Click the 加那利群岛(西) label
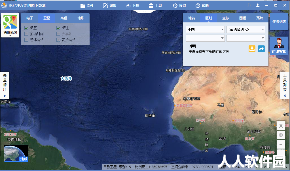This screenshot has height=171, width=290. pos(175,71)
